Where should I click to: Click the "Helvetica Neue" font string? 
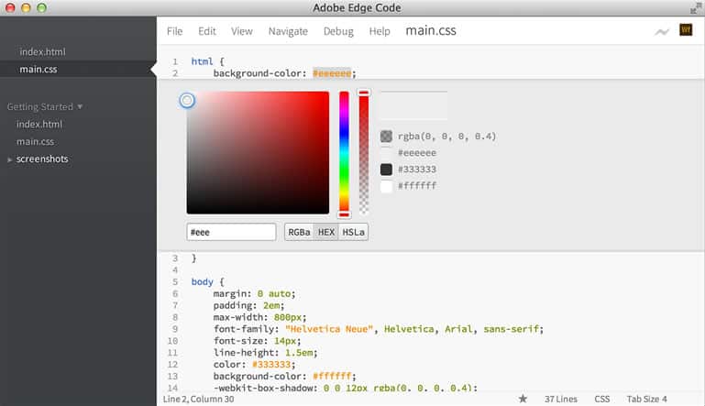point(329,329)
